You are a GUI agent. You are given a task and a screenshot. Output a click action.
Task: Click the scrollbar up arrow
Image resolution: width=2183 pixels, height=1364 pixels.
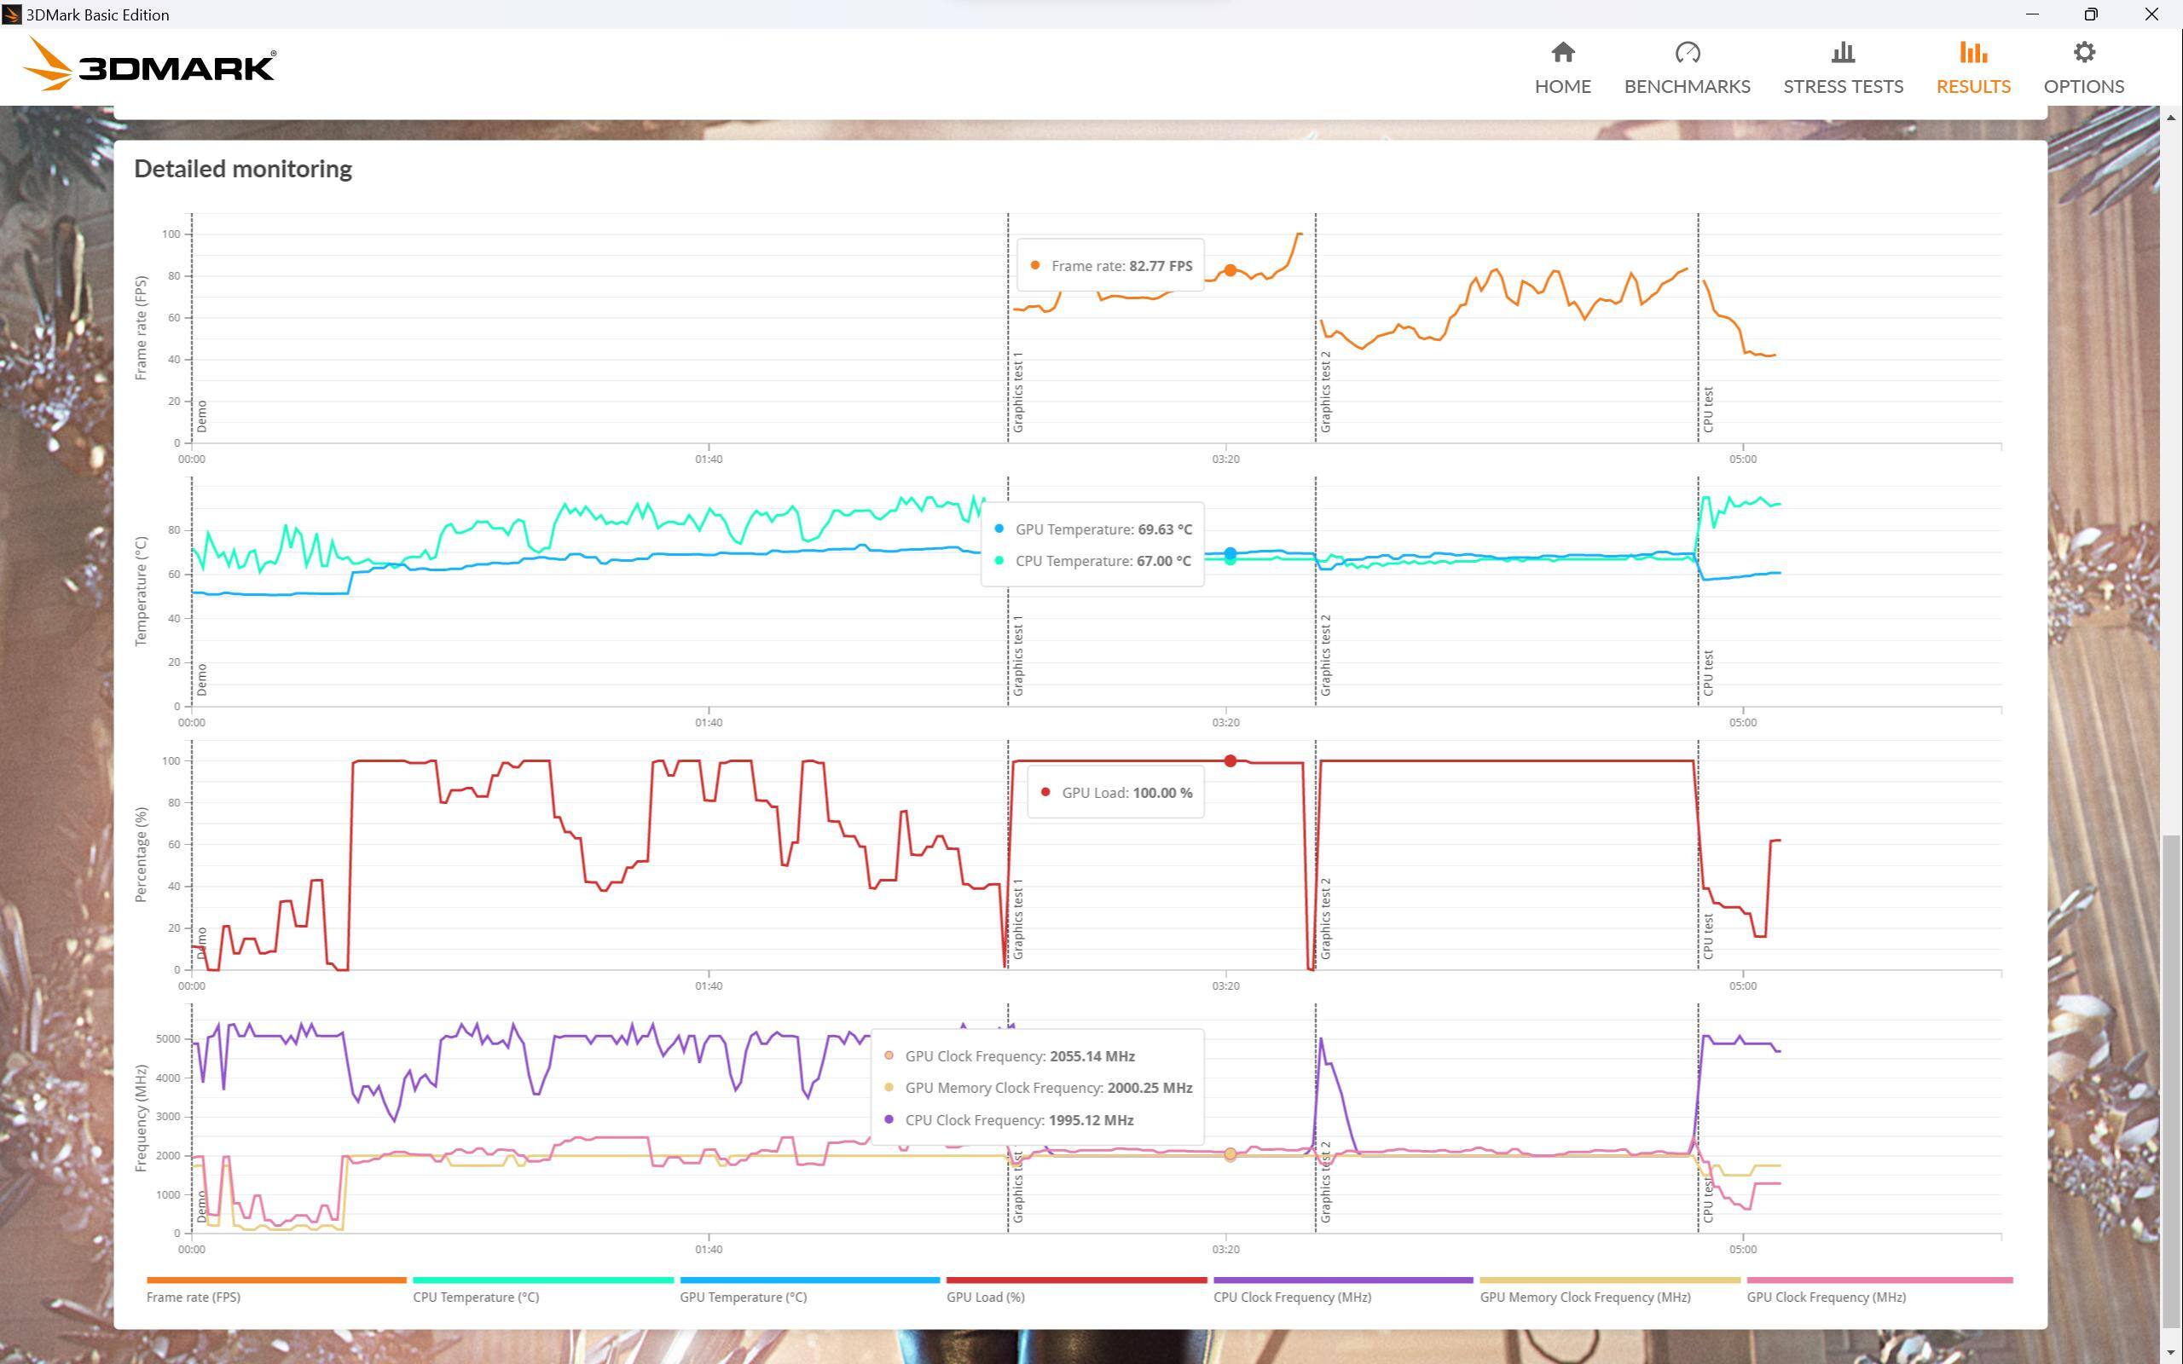2172,118
